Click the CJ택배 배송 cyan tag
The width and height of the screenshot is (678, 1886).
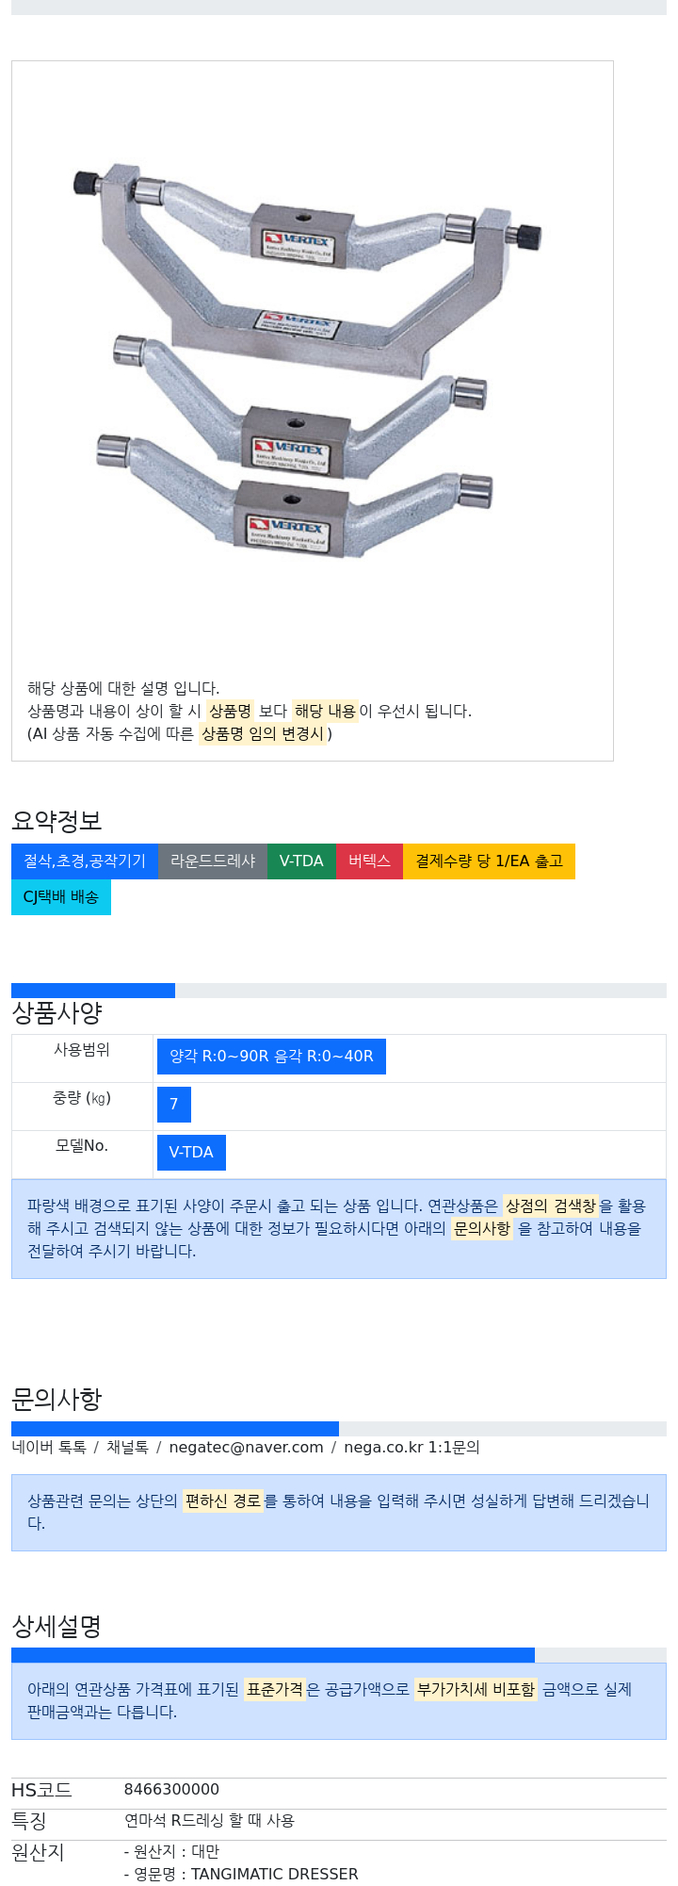(61, 897)
